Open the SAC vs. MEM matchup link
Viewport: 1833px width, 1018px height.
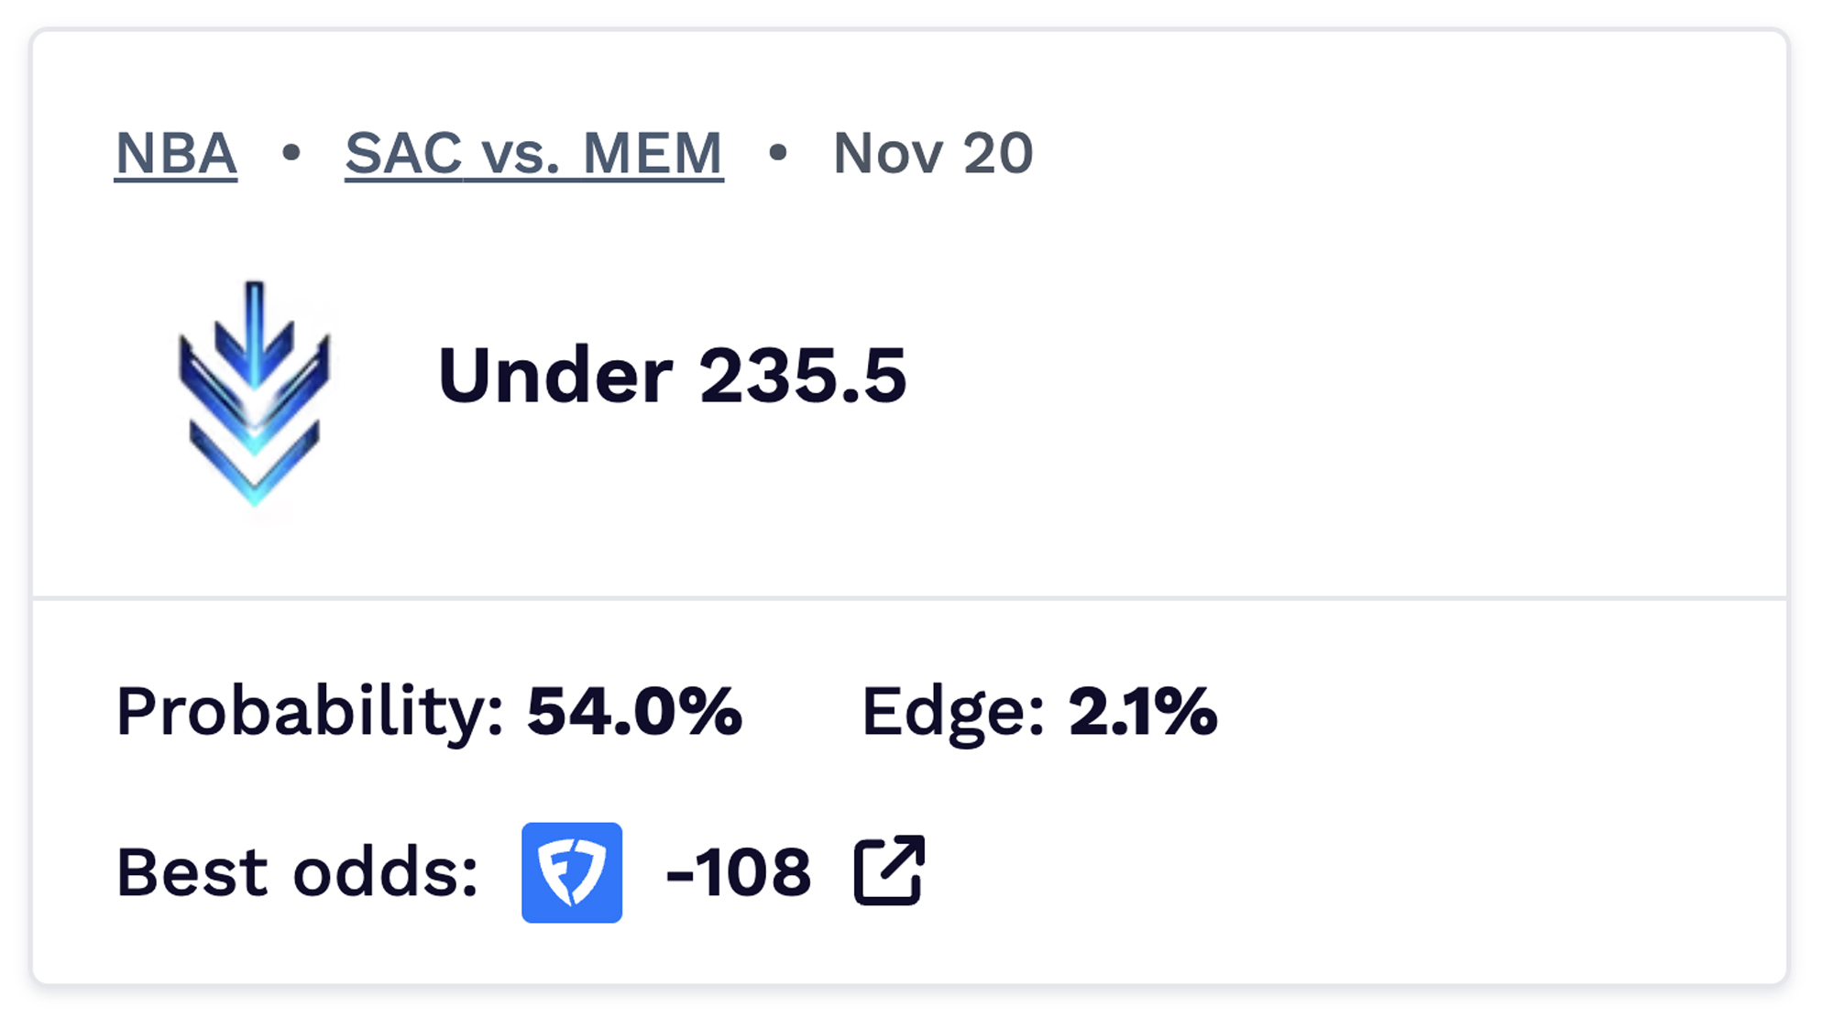click(x=533, y=153)
